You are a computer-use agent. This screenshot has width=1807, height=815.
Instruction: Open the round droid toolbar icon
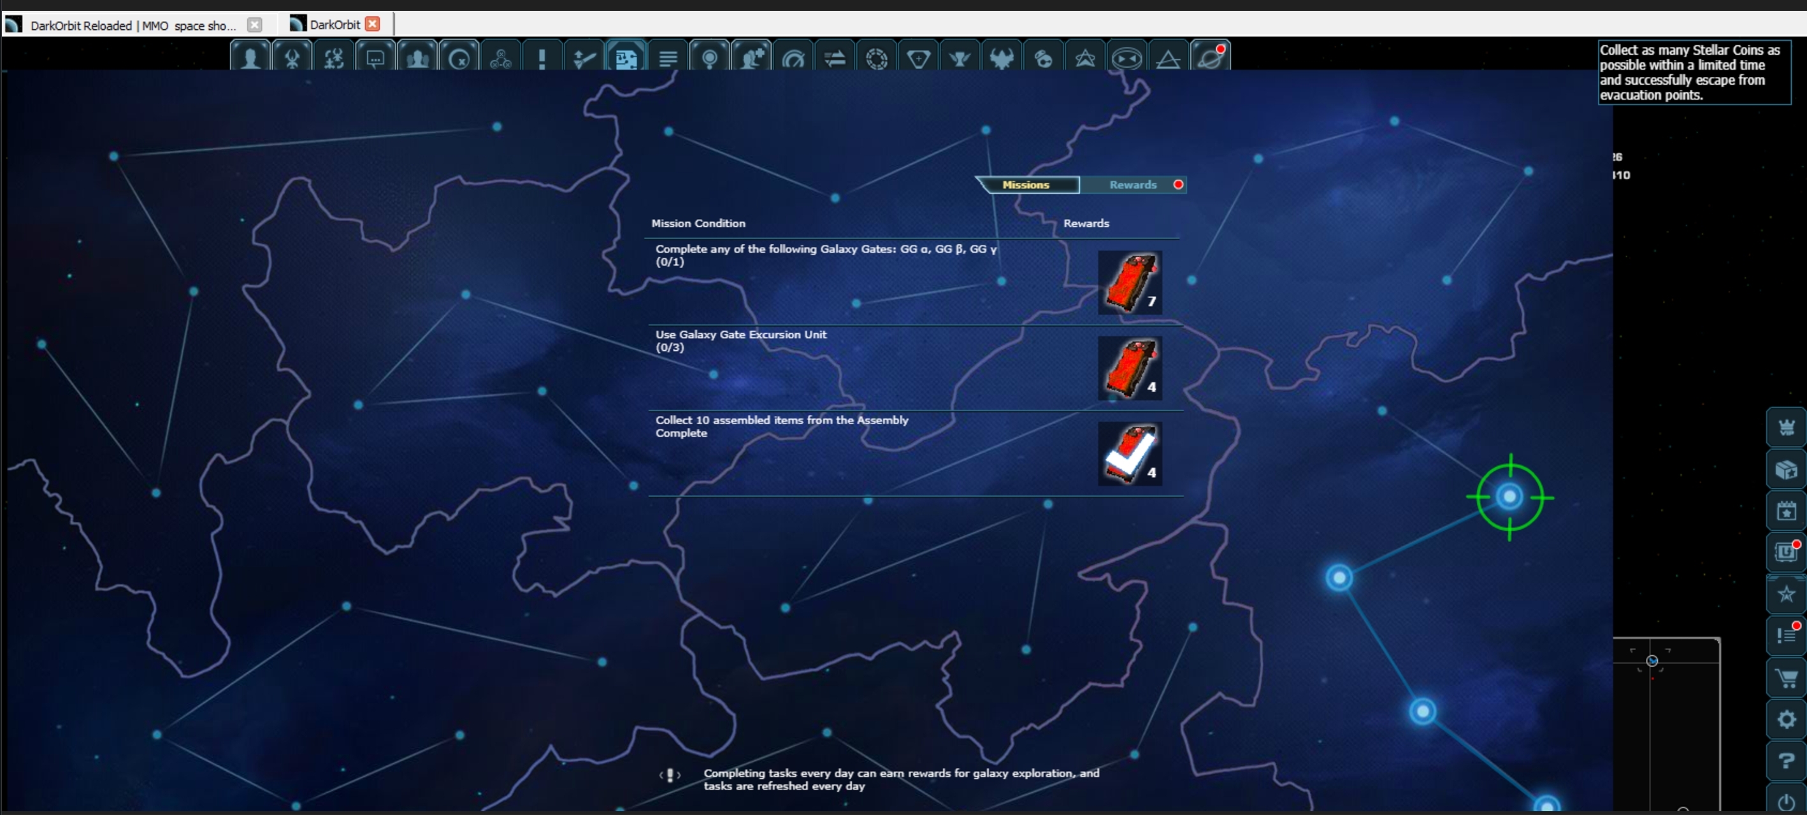coord(1043,56)
